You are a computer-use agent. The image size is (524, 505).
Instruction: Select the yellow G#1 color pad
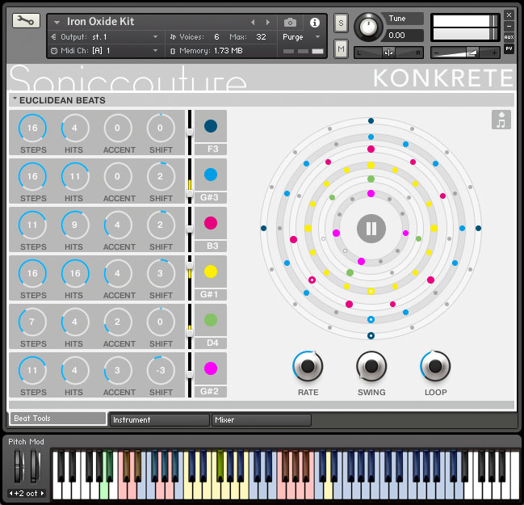(x=211, y=271)
